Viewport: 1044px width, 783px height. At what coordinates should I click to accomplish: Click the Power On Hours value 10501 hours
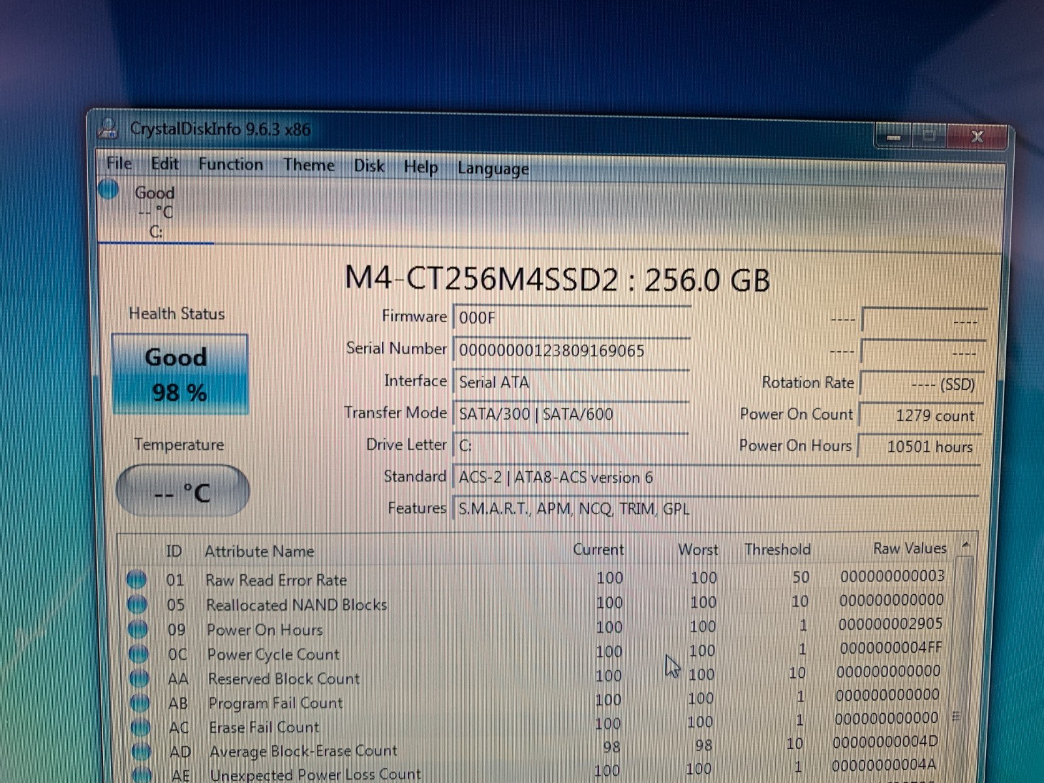click(x=919, y=446)
